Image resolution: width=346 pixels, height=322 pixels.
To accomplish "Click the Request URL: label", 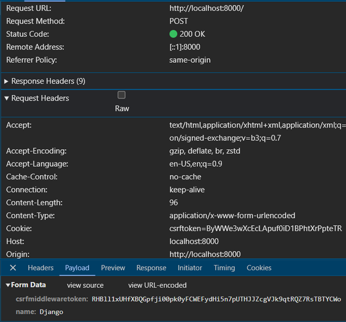I will 29,8.
